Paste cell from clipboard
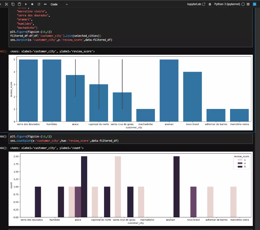 click(20, 4)
